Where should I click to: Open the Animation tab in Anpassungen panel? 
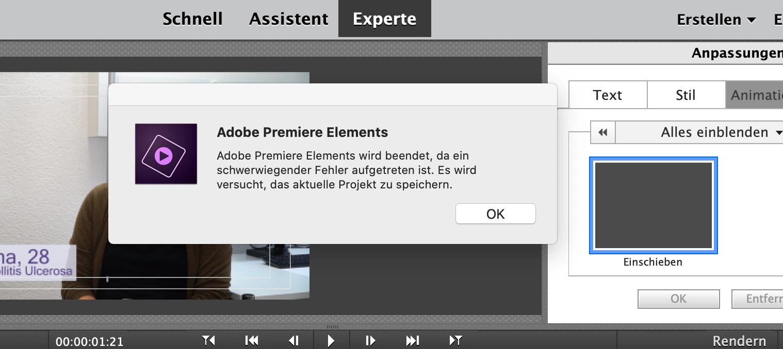coord(754,95)
